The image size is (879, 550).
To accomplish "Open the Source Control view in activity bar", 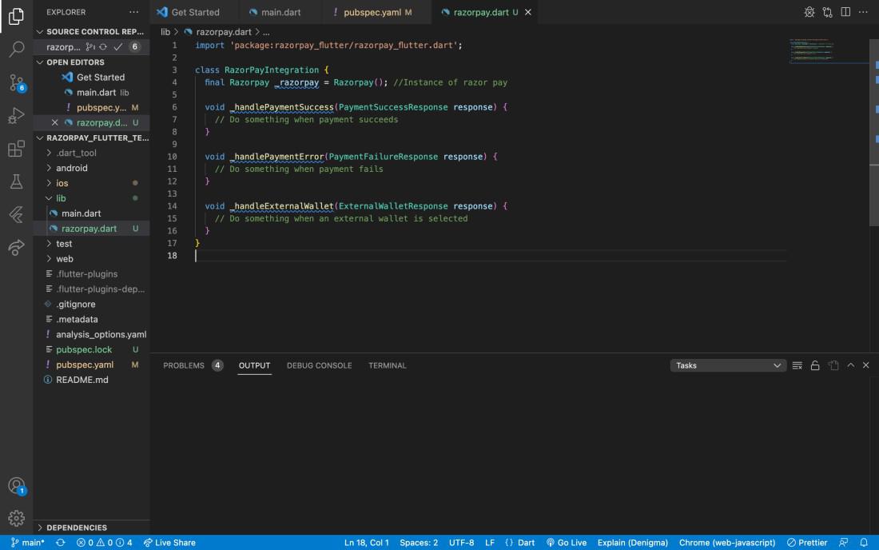I will [16, 82].
